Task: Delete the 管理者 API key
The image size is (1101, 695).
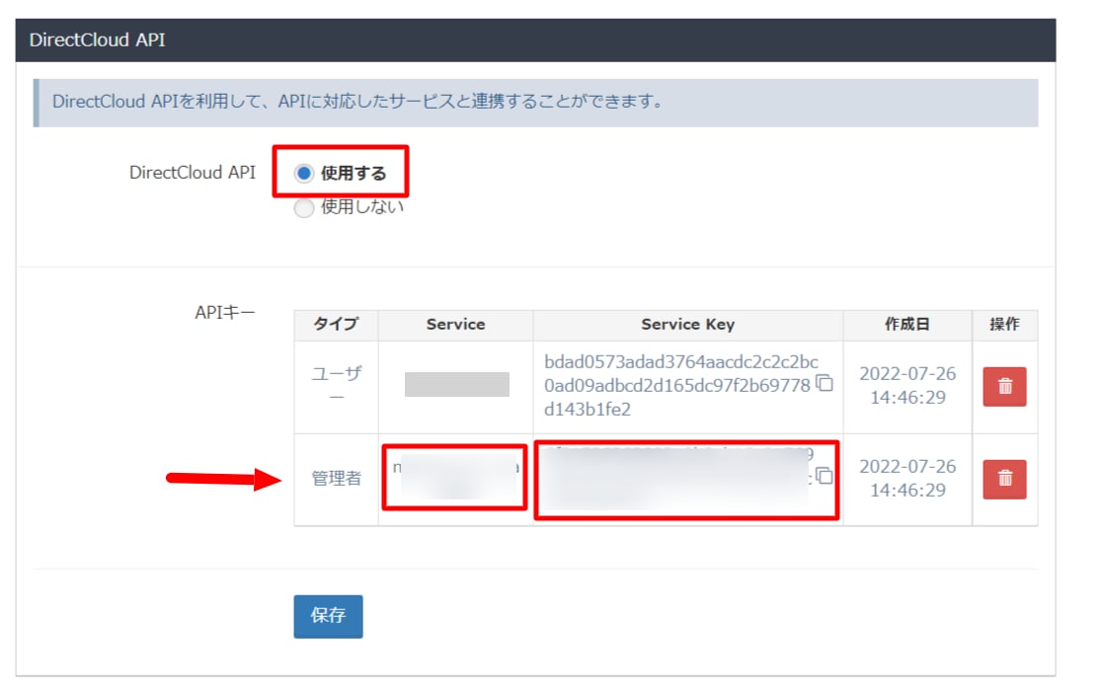Action: click(x=1004, y=479)
